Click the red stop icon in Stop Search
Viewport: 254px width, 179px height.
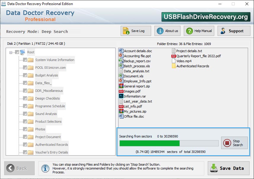pos(227,143)
